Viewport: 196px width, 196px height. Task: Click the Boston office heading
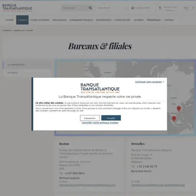pyautogui.click(x=64, y=144)
